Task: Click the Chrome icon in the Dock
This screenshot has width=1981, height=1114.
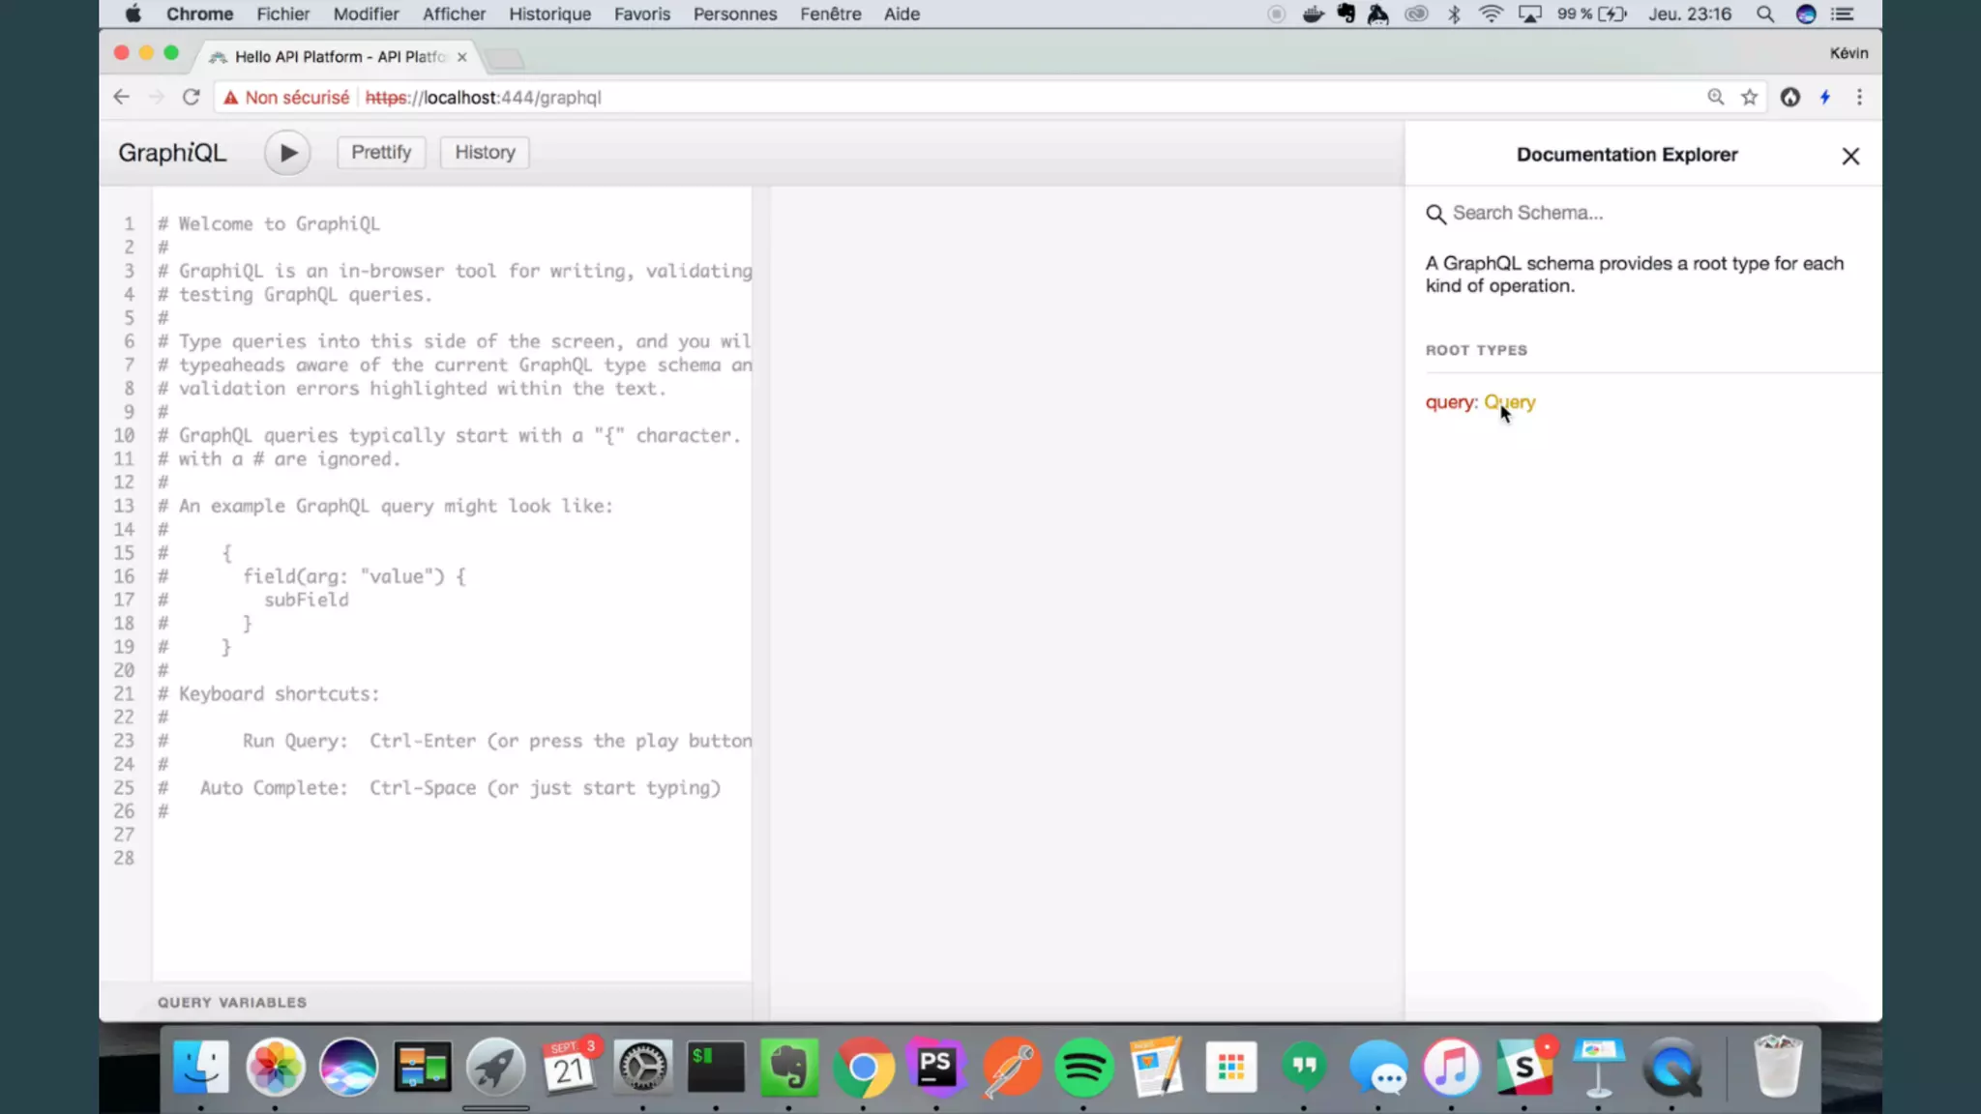Action: point(863,1067)
